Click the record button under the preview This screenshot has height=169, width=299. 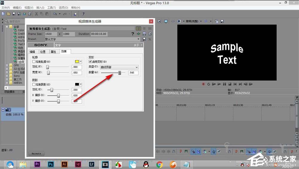click(203, 84)
